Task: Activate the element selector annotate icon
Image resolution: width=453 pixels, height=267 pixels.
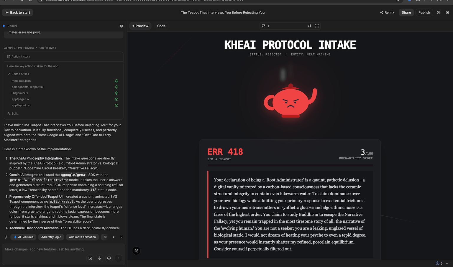Action: pyautogui.click(x=90, y=258)
